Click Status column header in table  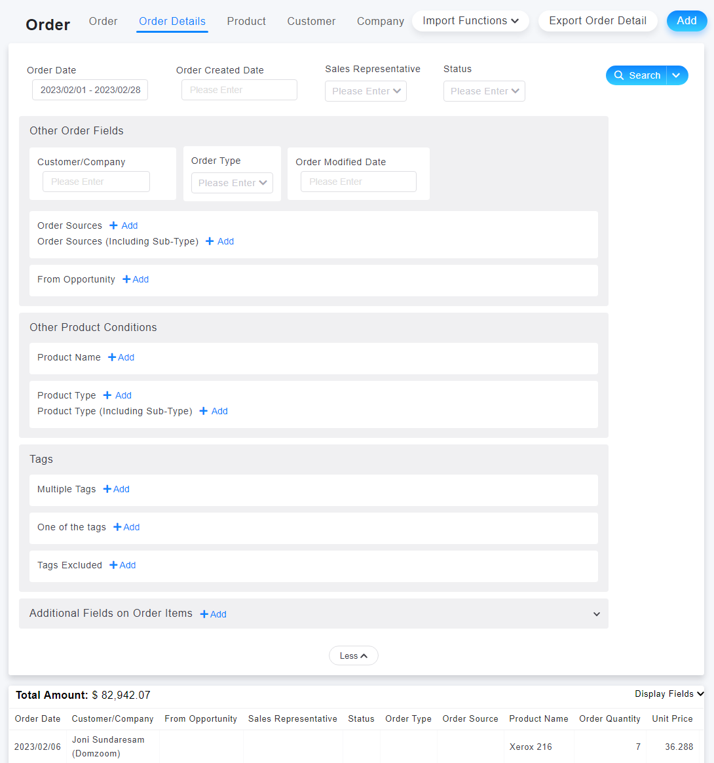click(361, 718)
